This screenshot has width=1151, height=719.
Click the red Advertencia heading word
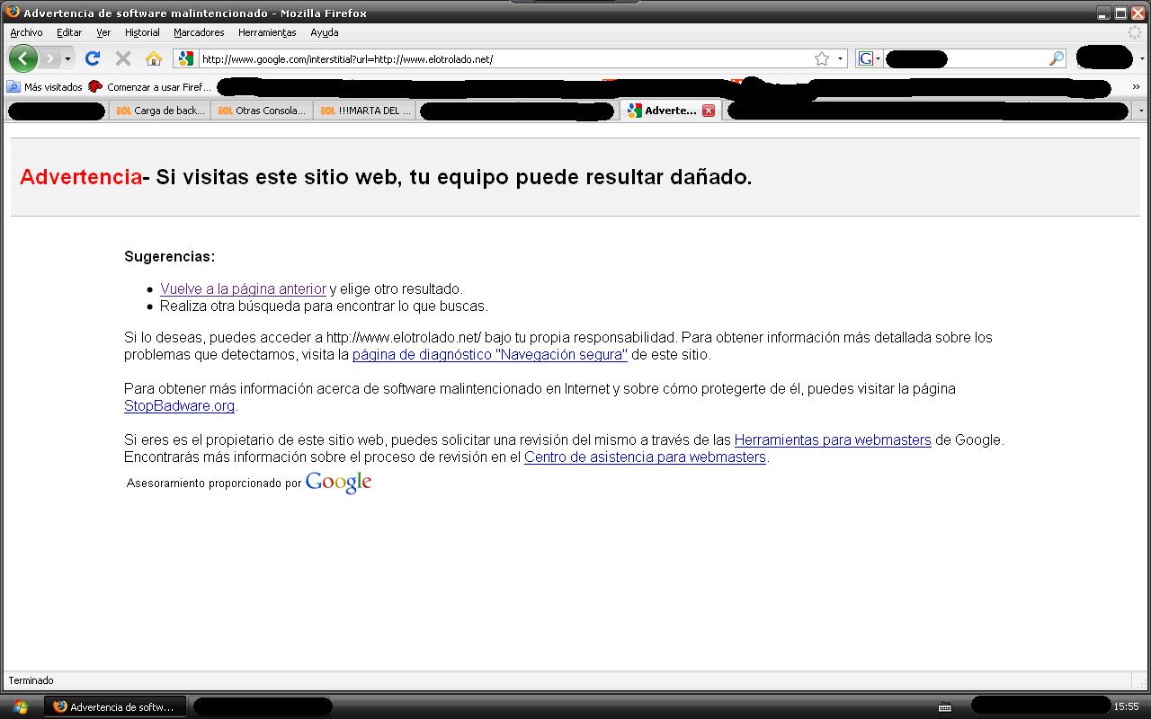(81, 177)
